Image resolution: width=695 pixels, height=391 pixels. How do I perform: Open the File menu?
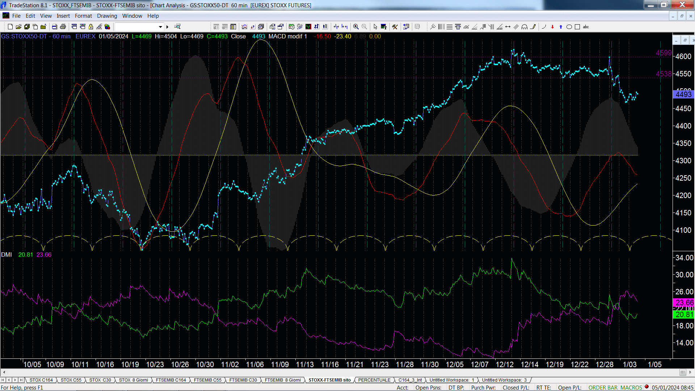[16, 16]
